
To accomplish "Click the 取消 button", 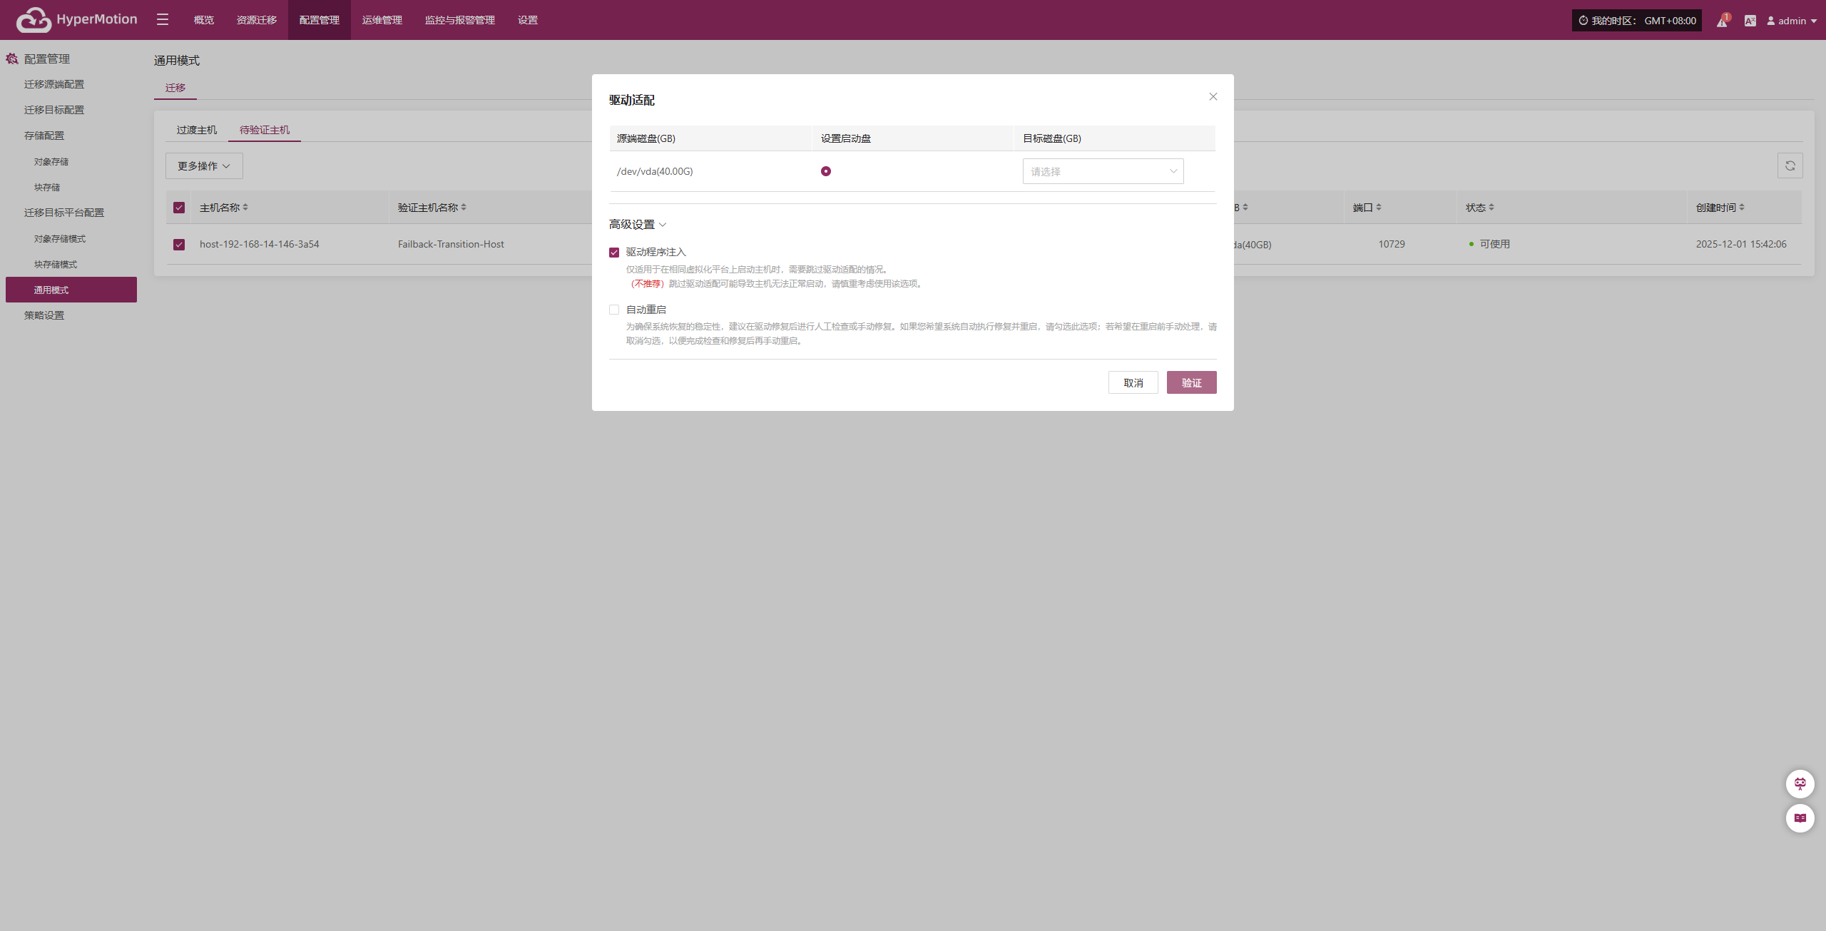I will 1133,382.
